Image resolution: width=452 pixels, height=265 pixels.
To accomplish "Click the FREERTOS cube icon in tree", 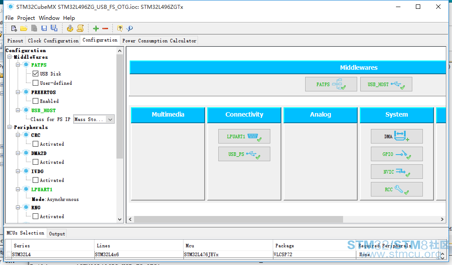I will (x=26, y=92).
